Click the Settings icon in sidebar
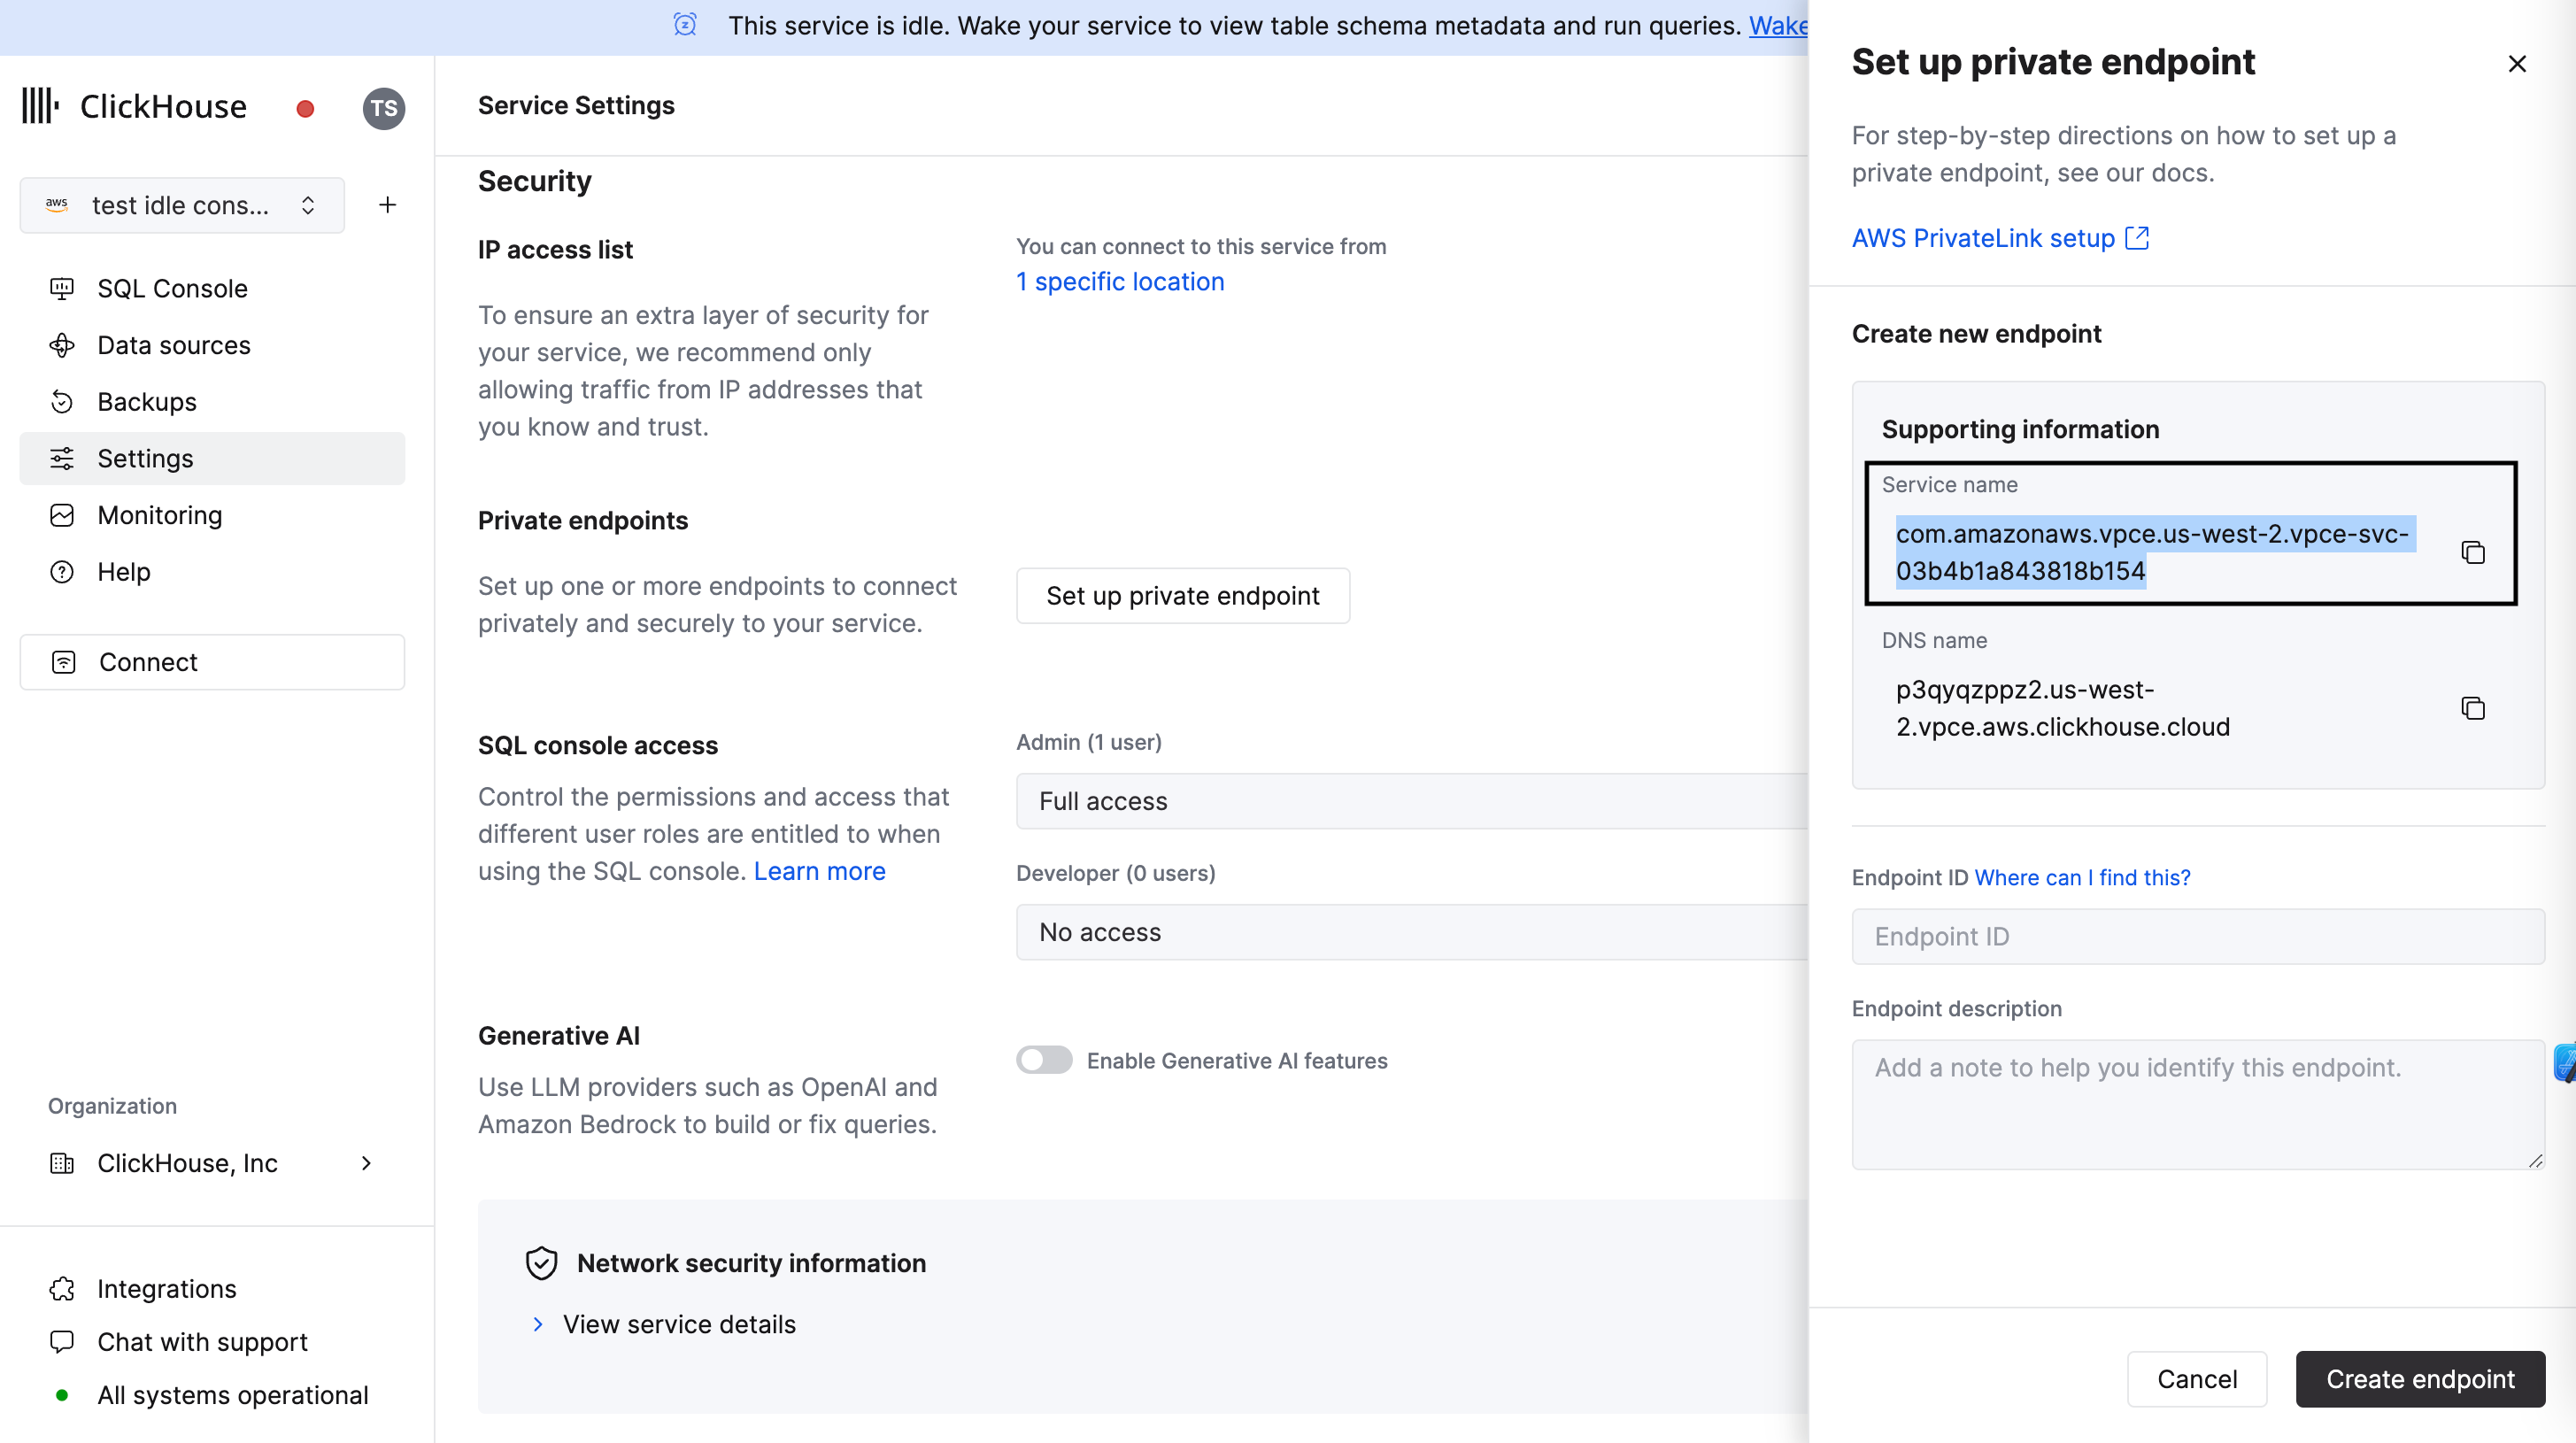Viewport: 2576px width, 1443px height. (x=62, y=458)
